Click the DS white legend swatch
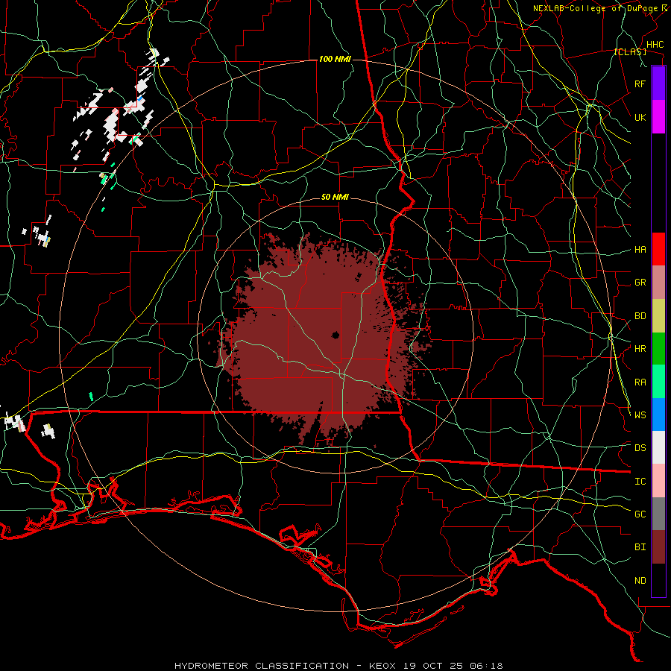 pyautogui.click(x=658, y=447)
